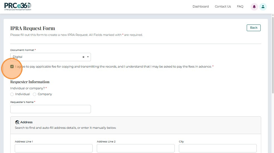Select the Individual radio option

pyautogui.click(x=12, y=94)
